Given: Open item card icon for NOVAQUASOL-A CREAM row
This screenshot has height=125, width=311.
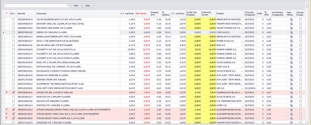Looking at the screenshot, I should point(291,71).
